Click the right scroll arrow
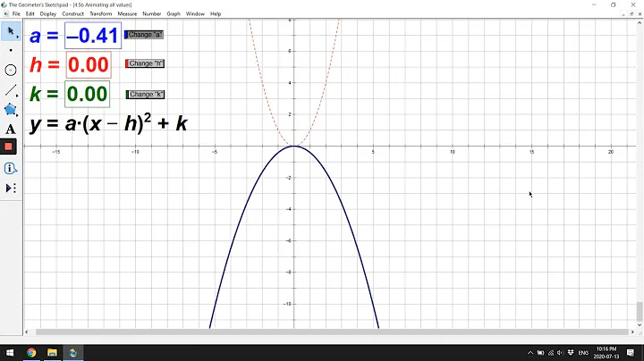The image size is (644, 361). tap(632, 332)
